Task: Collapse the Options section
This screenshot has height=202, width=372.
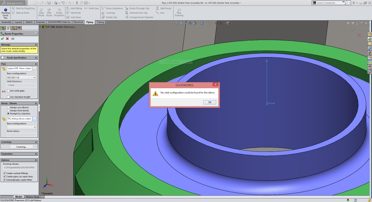Action: [x=36, y=160]
